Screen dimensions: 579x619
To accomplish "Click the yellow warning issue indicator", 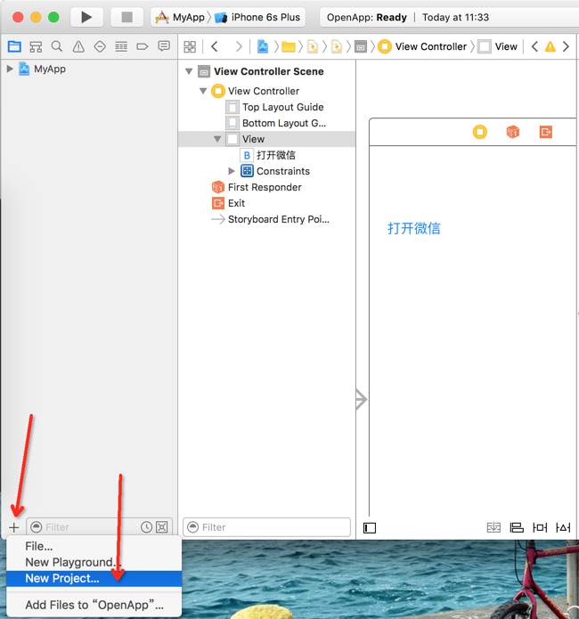I will tap(550, 46).
